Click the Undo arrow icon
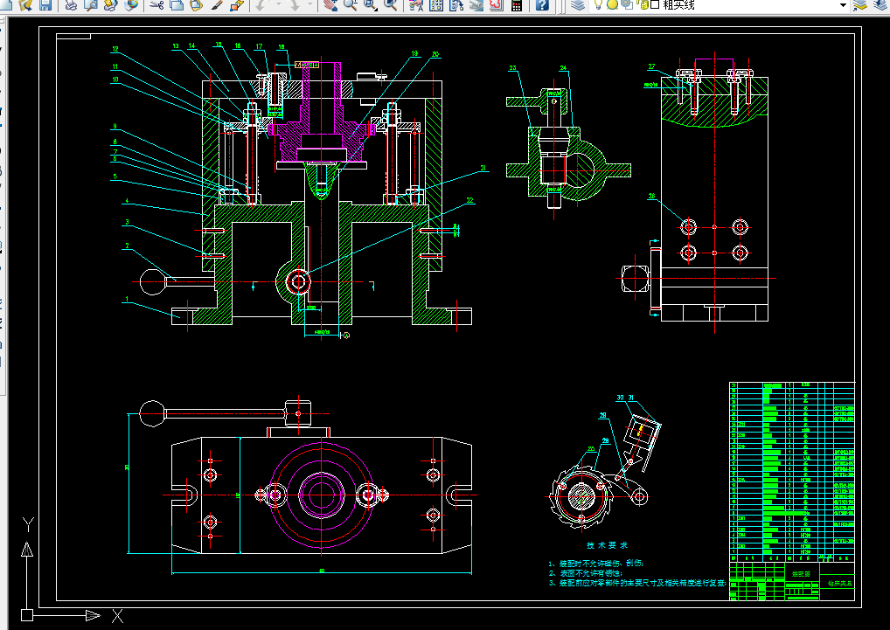This screenshot has width=890, height=630. click(261, 5)
